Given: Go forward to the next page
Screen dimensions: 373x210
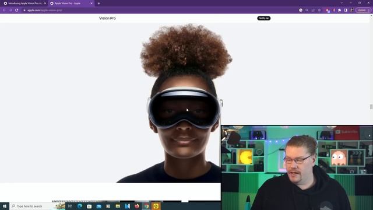Looking at the screenshot, I should coord(10,10).
